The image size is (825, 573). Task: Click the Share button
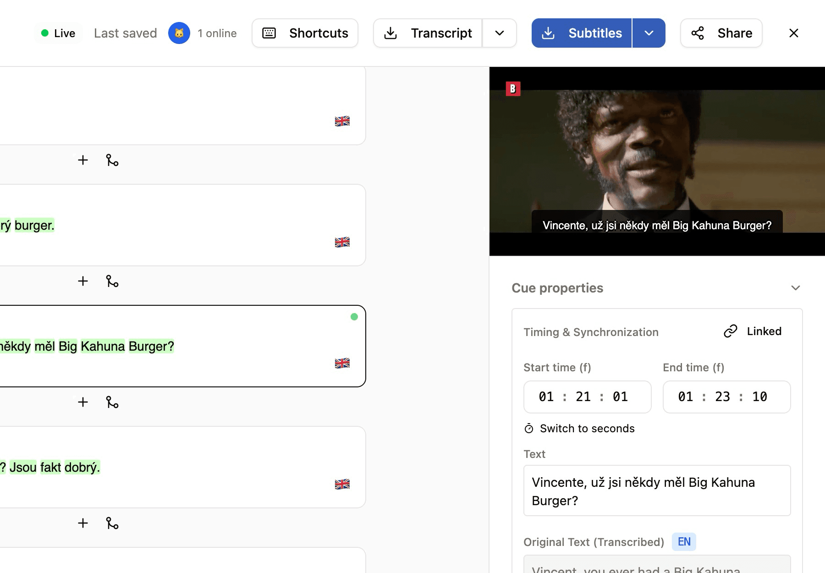pos(721,33)
